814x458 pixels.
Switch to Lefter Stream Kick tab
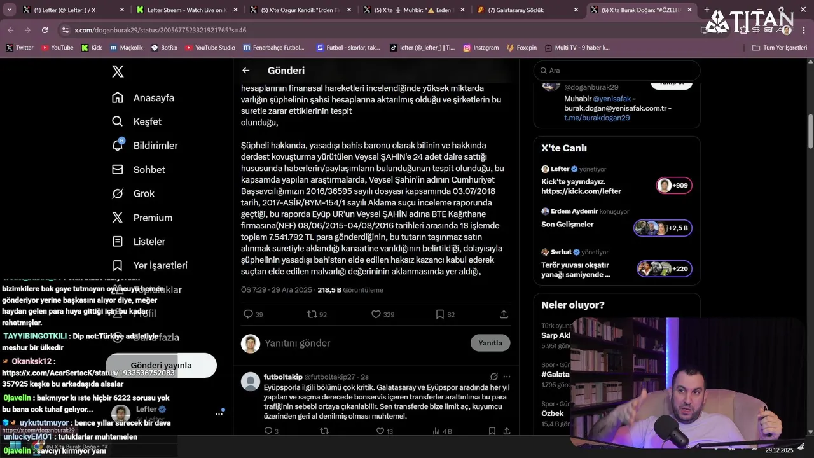coord(186,10)
